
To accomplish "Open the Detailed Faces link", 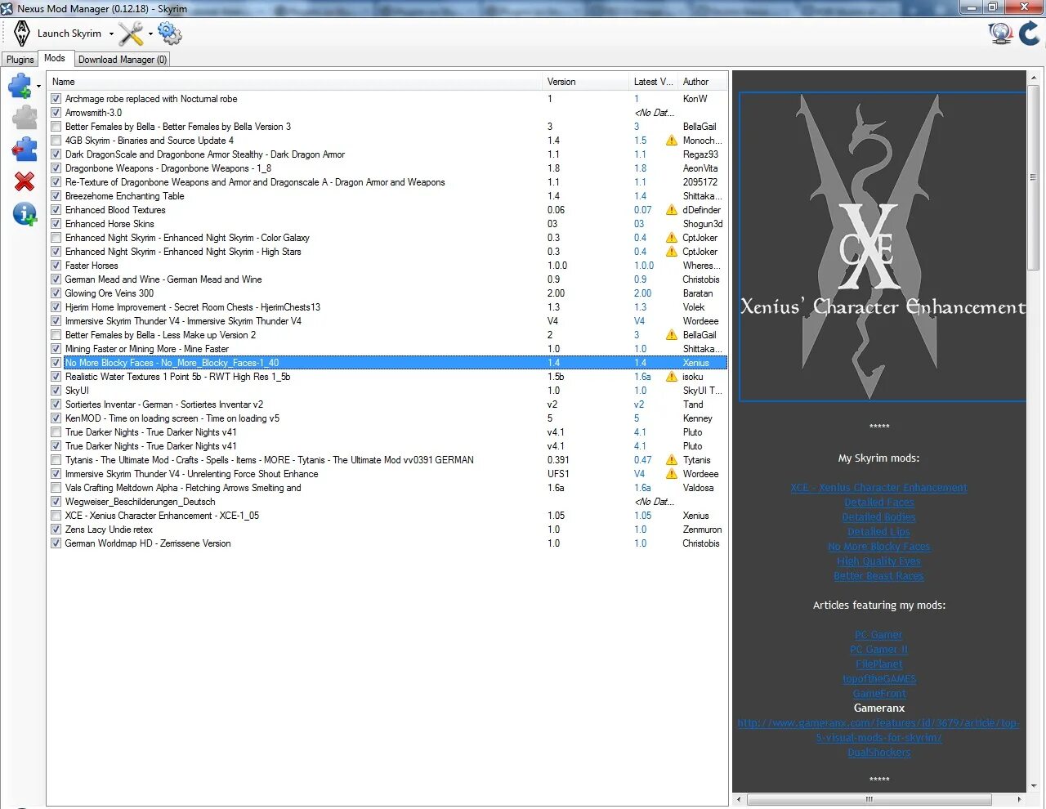I will [x=878, y=503].
